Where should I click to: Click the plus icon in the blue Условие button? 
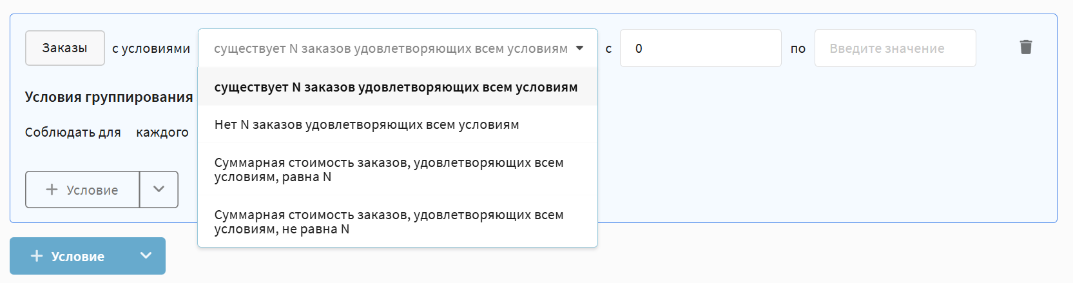pyautogui.click(x=37, y=256)
